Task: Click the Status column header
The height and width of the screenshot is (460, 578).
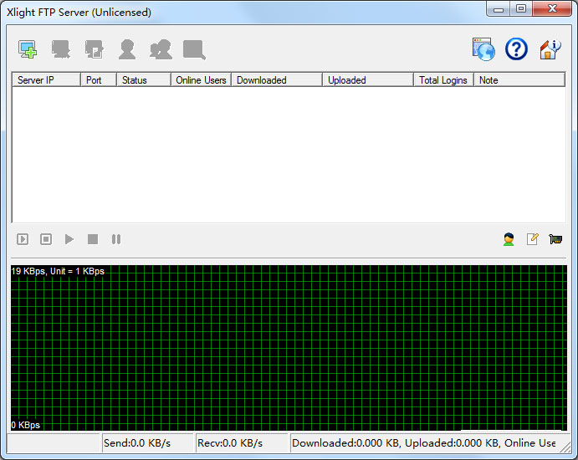Action: coord(143,80)
